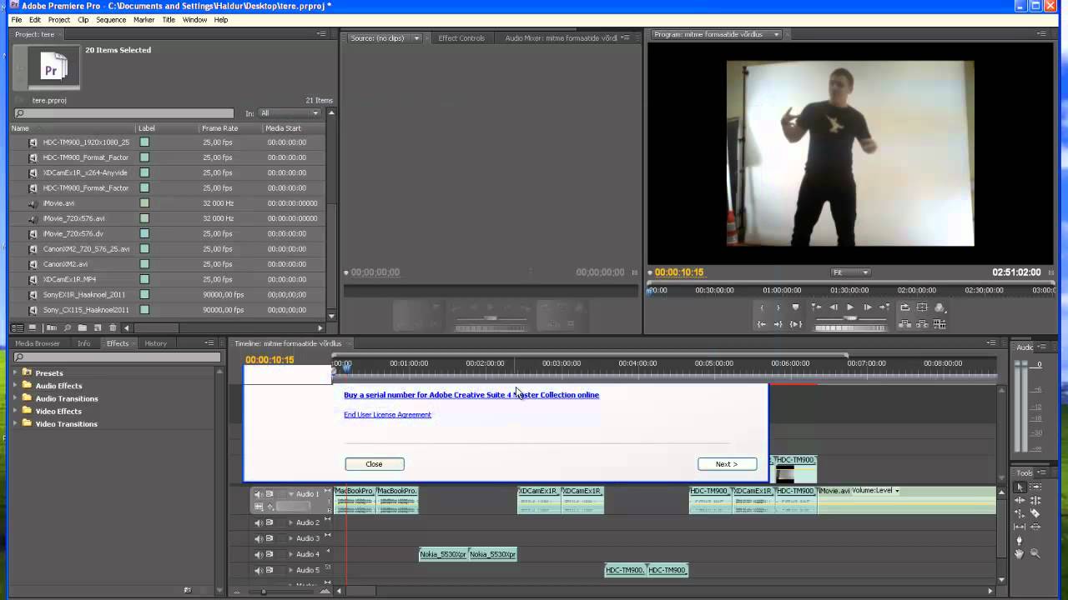Mute the Audio 5 track output
Image resolution: width=1068 pixels, height=600 pixels.
[258, 570]
